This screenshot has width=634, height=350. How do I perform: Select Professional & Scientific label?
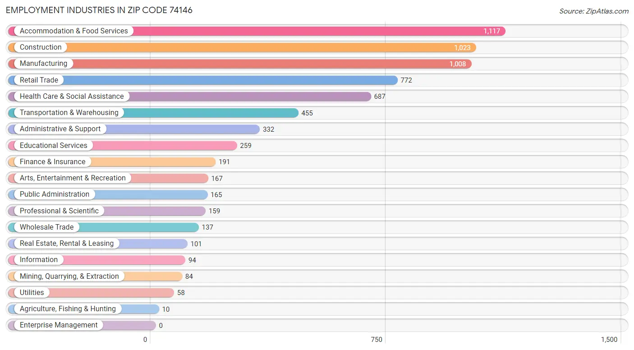point(59,211)
